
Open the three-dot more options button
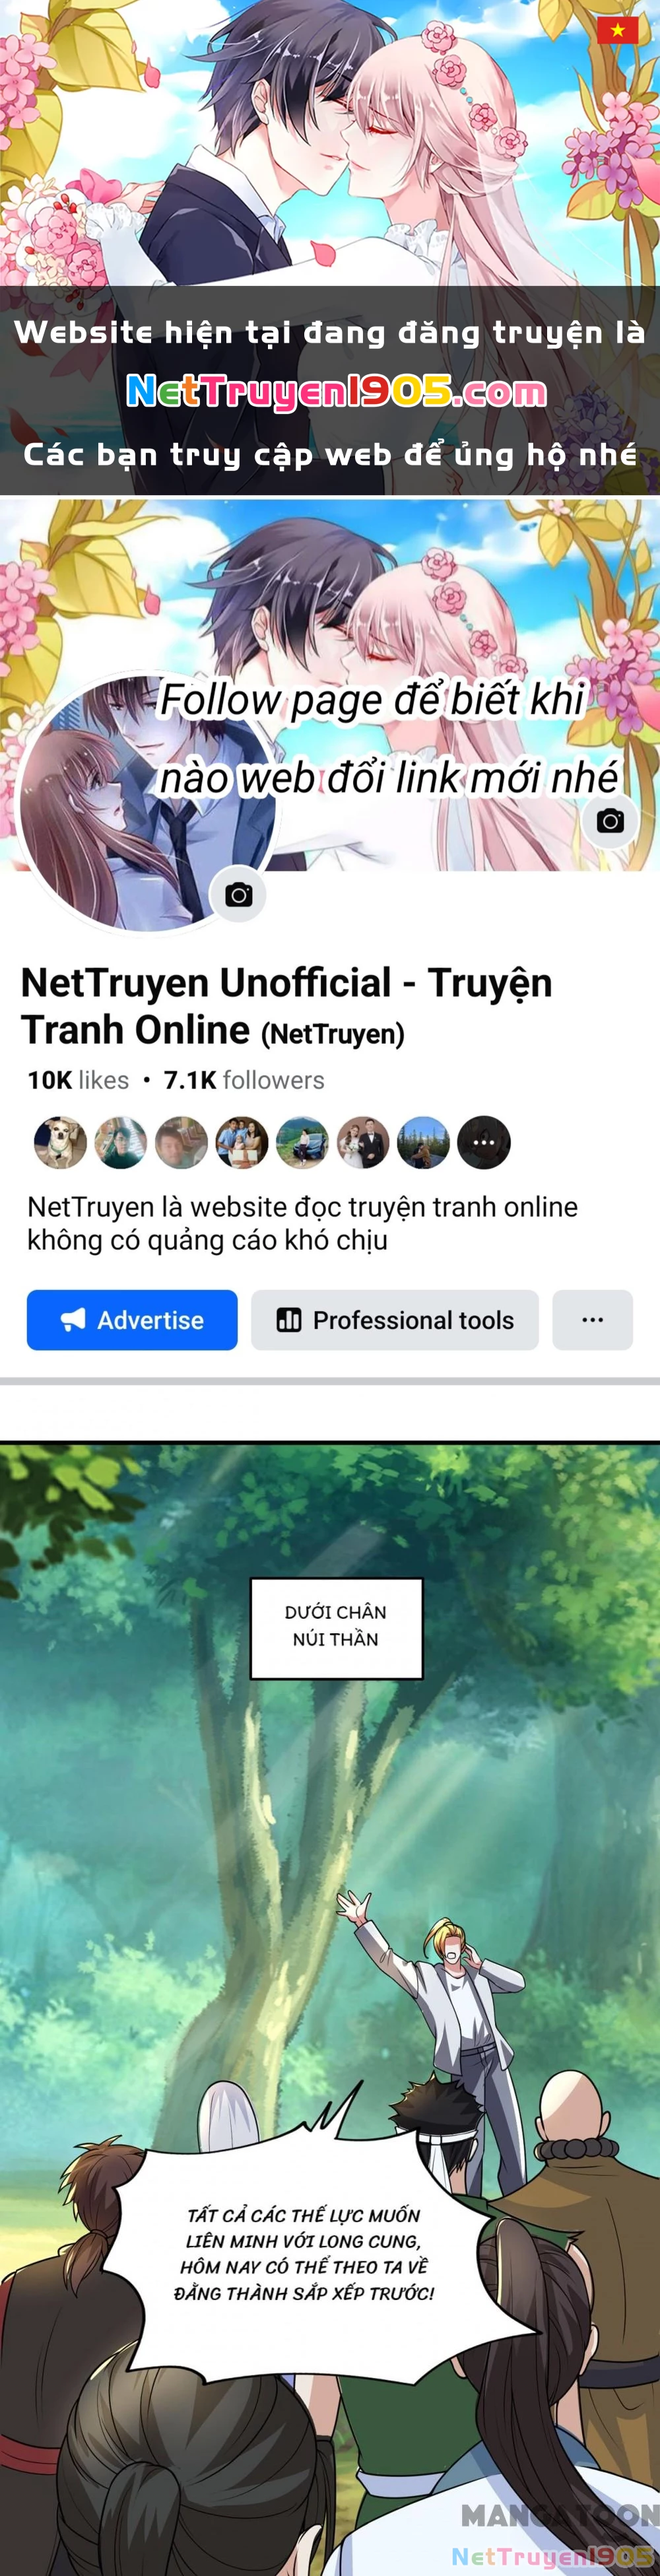[x=592, y=1320]
